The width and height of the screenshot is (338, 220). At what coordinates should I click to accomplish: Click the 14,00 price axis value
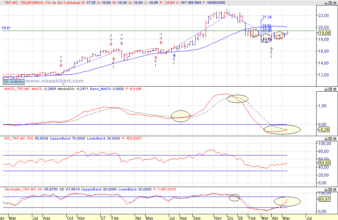coord(324,63)
